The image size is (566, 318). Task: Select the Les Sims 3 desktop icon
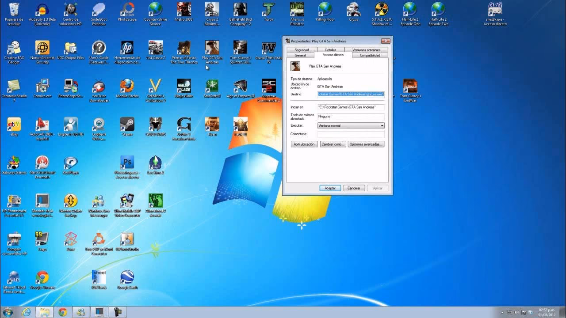pyautogui.click(x=155, y=165)
